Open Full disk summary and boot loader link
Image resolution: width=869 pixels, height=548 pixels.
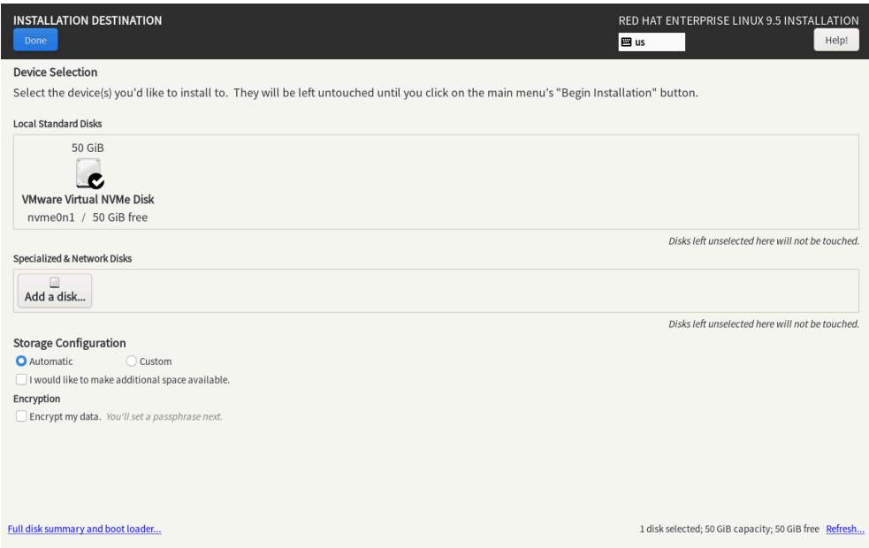coord(84,529)
